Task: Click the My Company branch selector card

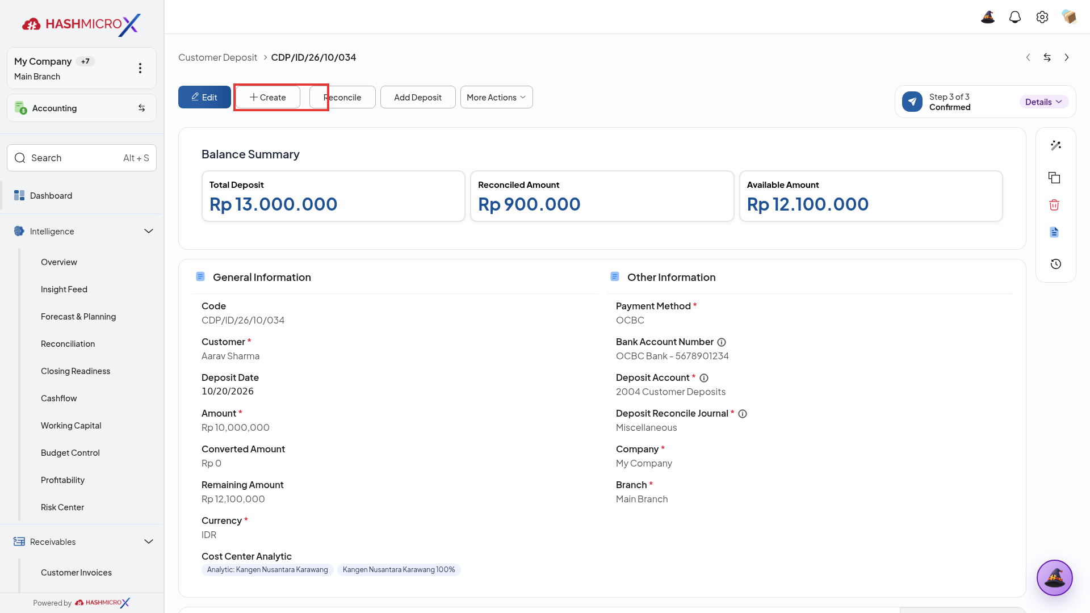Action: coord(82,68)
